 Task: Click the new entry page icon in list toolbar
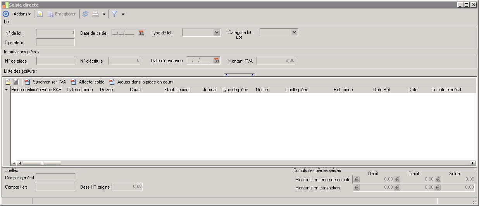click(x=8, y=82)
